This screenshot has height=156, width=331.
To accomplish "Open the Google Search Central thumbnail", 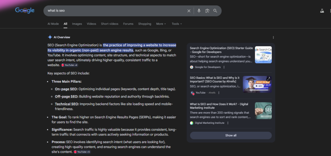I will 263,55.
